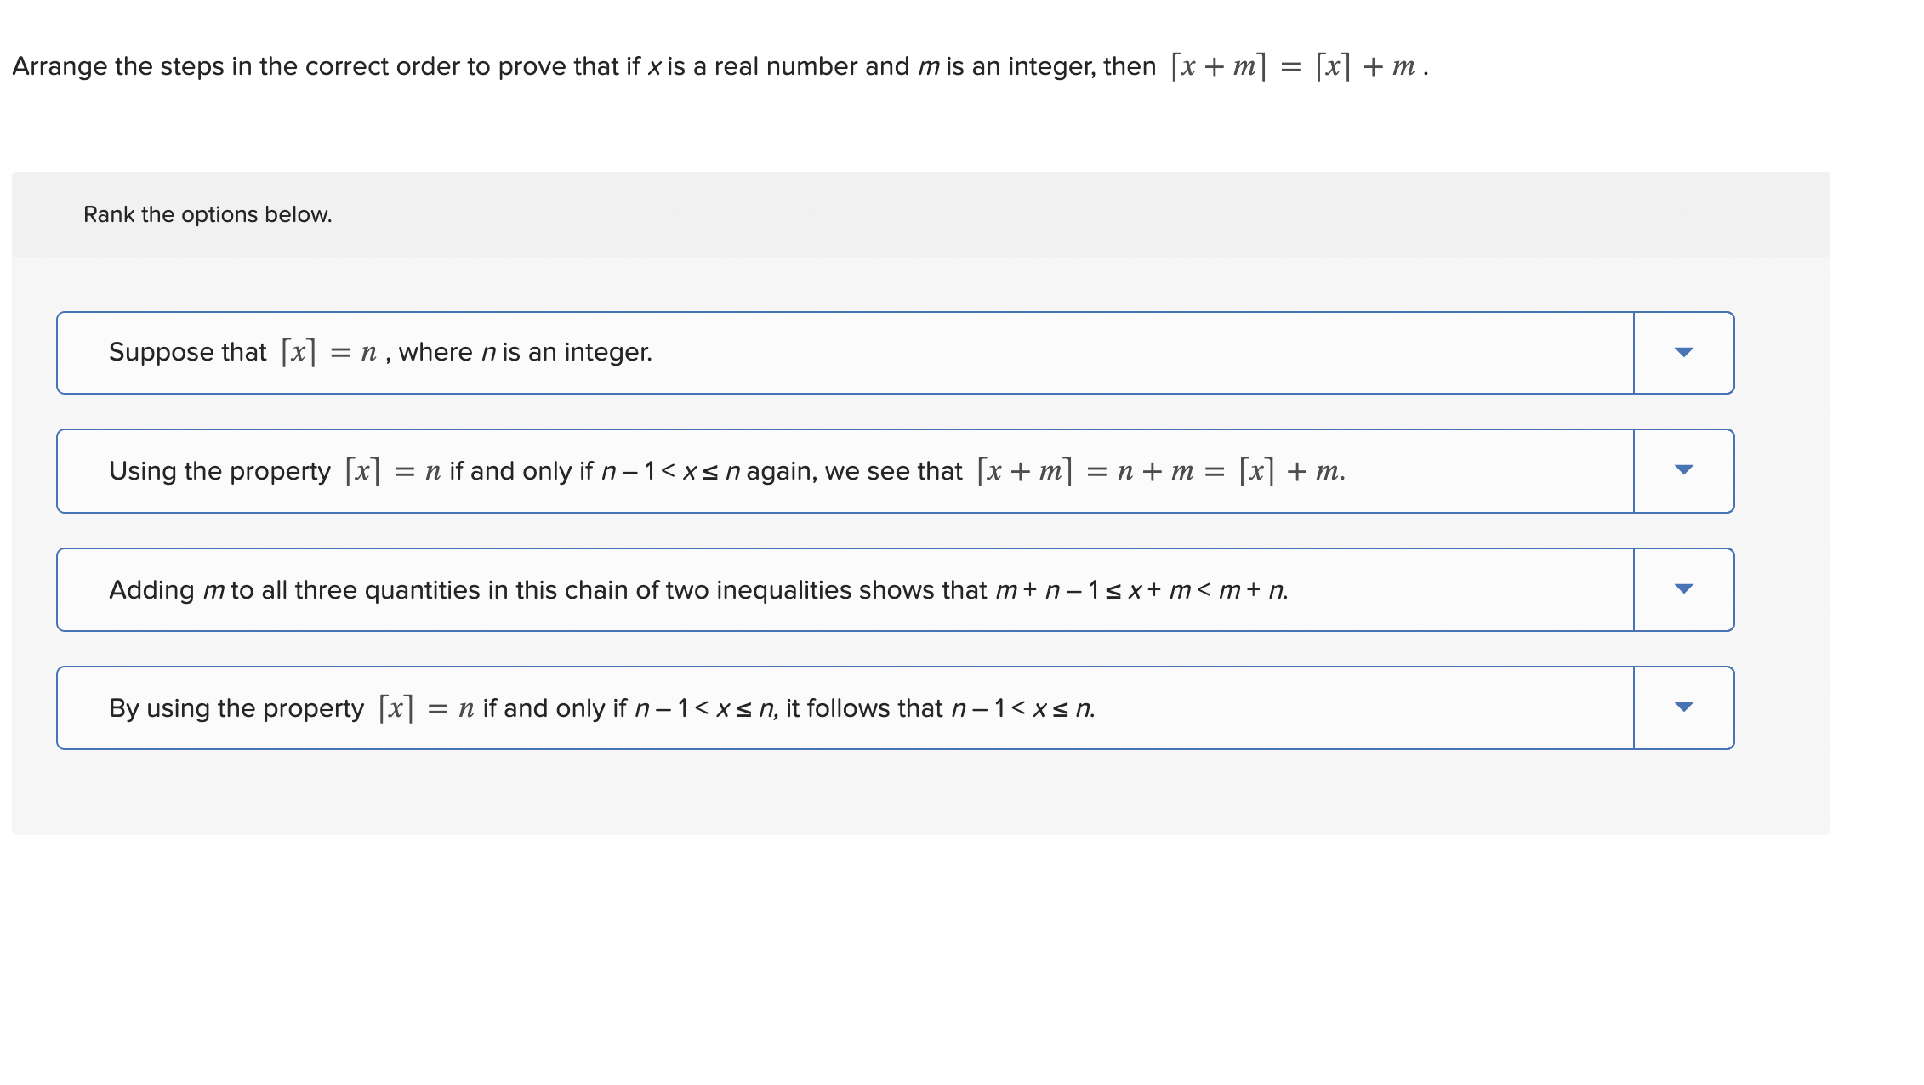Viewport: 1924px width, 1085px height.
Task: Click the "Rank the options below" header
Action: click(207, 214)
